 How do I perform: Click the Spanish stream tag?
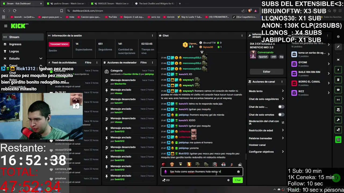pos(263,57)
